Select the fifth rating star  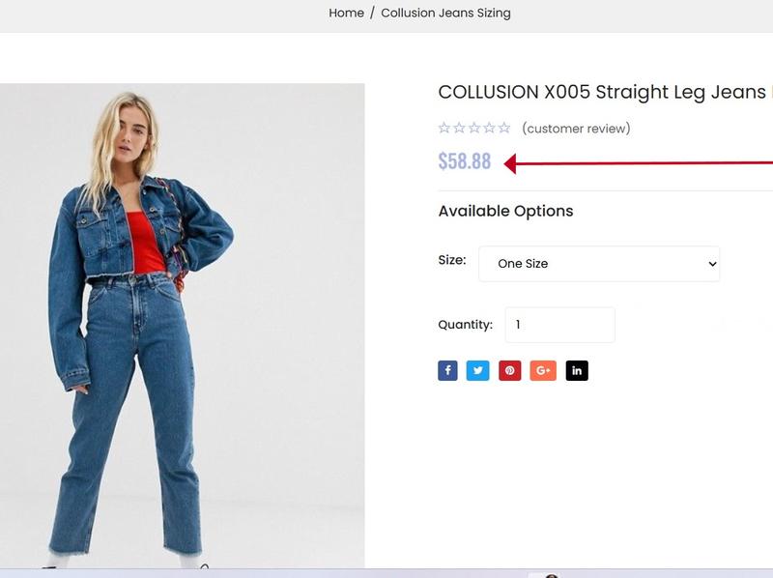point(504,129)
